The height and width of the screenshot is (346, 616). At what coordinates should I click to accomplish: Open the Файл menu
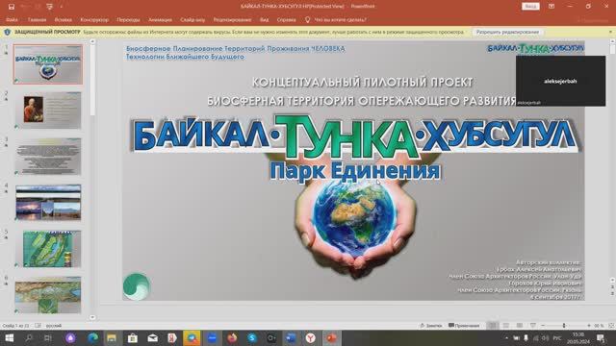pos(12,19)
